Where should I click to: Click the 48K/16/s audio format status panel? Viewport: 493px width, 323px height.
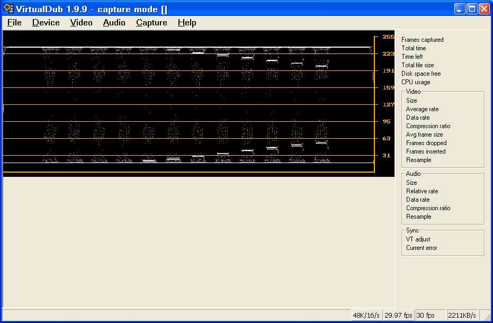point(366,316)
